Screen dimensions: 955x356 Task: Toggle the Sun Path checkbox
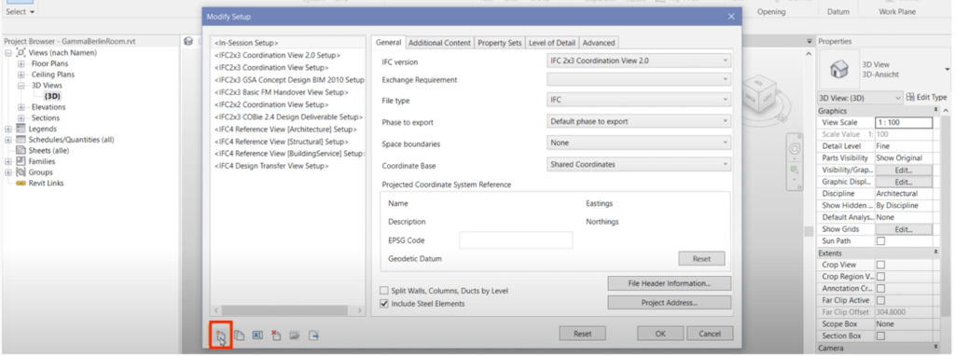pyautogui.click(x=880, y=241)
